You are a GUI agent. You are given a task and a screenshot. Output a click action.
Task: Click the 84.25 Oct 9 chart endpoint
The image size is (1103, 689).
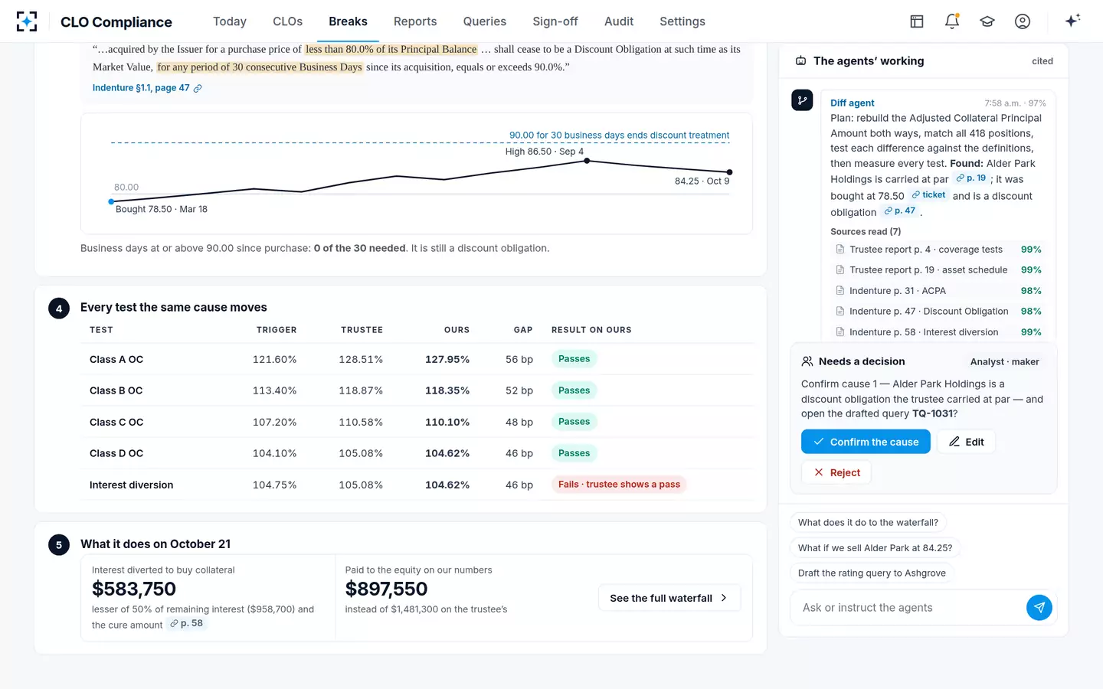[729, 172]
